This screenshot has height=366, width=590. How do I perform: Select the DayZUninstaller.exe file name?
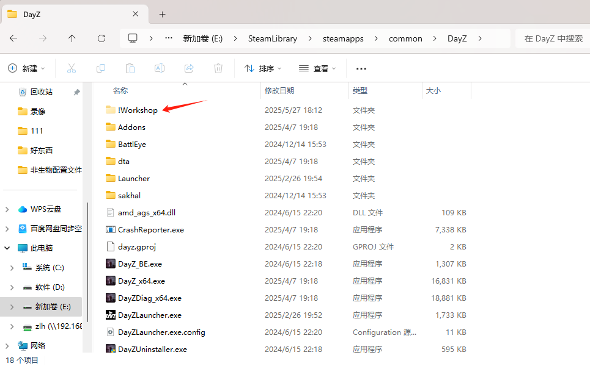pos(152,349)
